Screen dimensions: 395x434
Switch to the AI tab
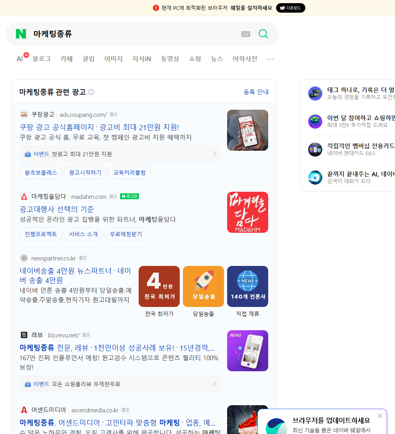point(20,59)
